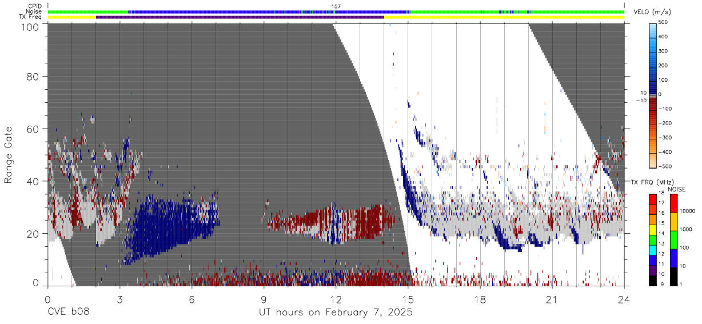The width and height of the screenshot is (702, 324).
Task: Click the 24 tick on the UT hours axis
Action: pyautogui.click(x=624, y=299)
